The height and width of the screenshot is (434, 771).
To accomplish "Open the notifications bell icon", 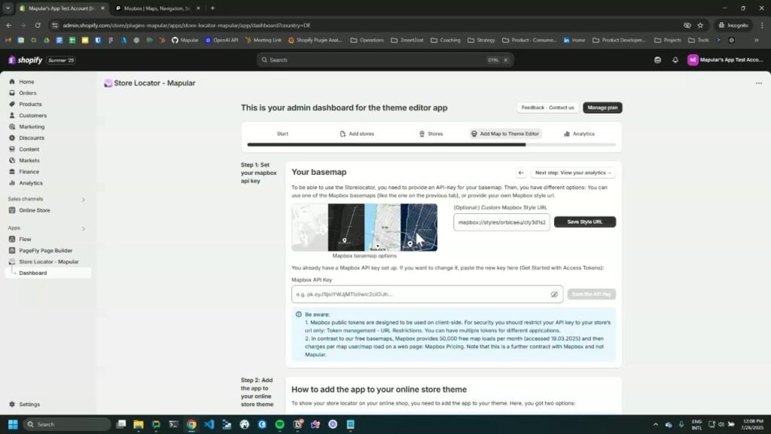I will point(675,60).
